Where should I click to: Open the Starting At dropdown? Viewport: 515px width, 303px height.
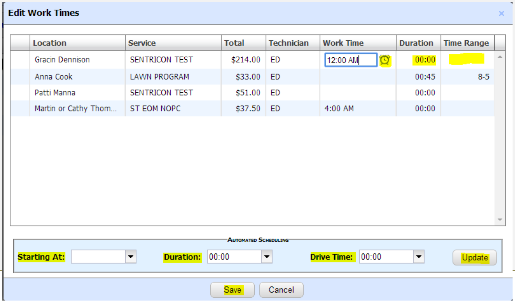click(131, 257)
